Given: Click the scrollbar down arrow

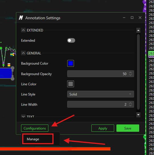Looking at the screenshot, I should coord(138,115).
